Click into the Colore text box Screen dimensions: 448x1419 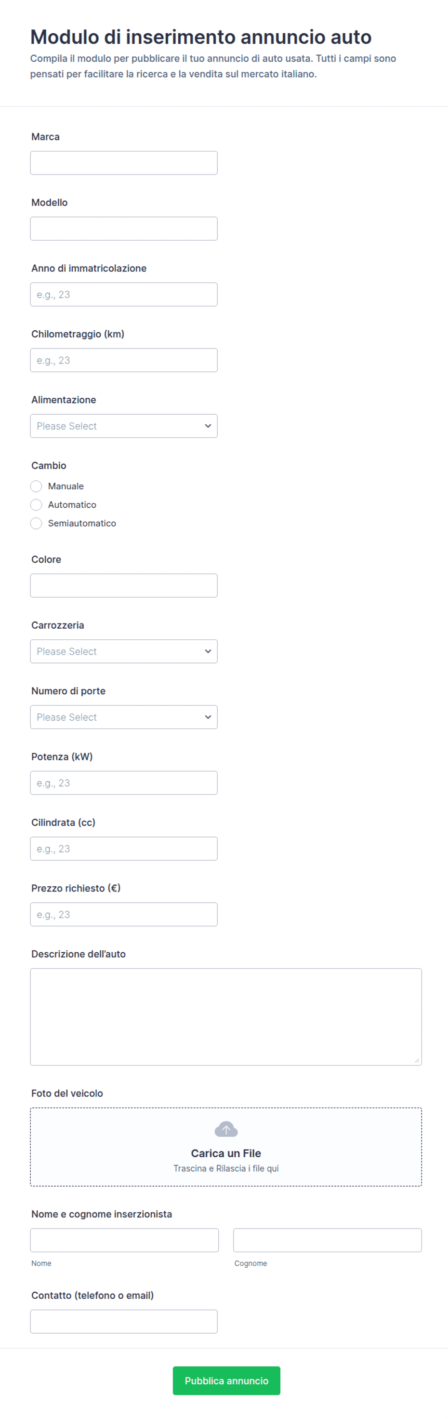click(x=124, y=585)
